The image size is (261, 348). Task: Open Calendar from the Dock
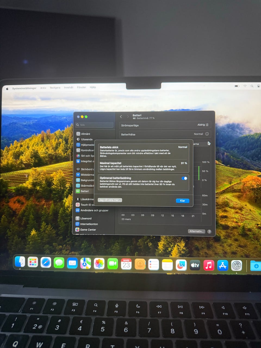(x=126, y=264)
